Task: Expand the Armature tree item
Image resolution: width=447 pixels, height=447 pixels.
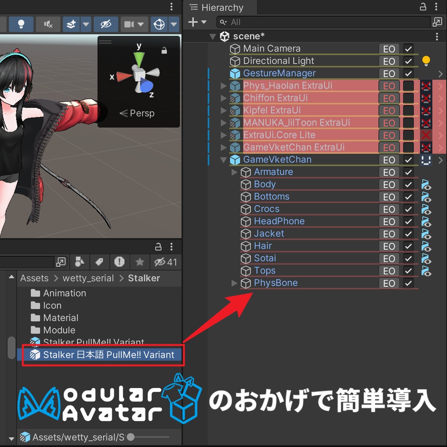Action: tap(234, 172)
